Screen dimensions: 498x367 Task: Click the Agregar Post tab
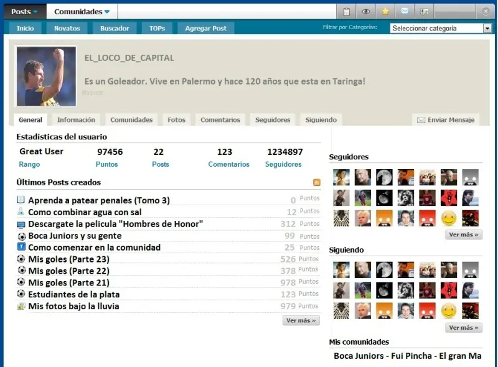pyautogui.click(x=206, y=28)
